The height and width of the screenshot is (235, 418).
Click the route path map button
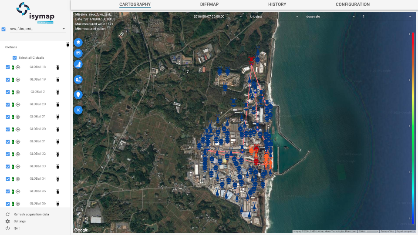(x=78, y=79)
